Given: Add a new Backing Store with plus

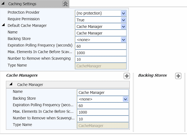Looking at the screenshot, I should pos(178,76).
